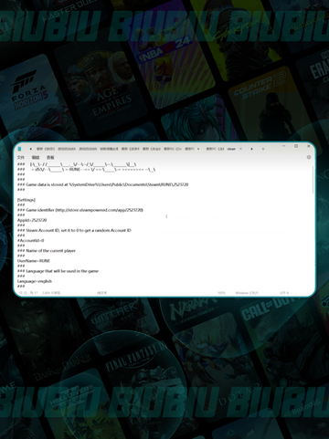The width and height of the screenshot is (329, 439).
Task: Click Windows (CRLF) line ending indicator
Action: (247, 293)
